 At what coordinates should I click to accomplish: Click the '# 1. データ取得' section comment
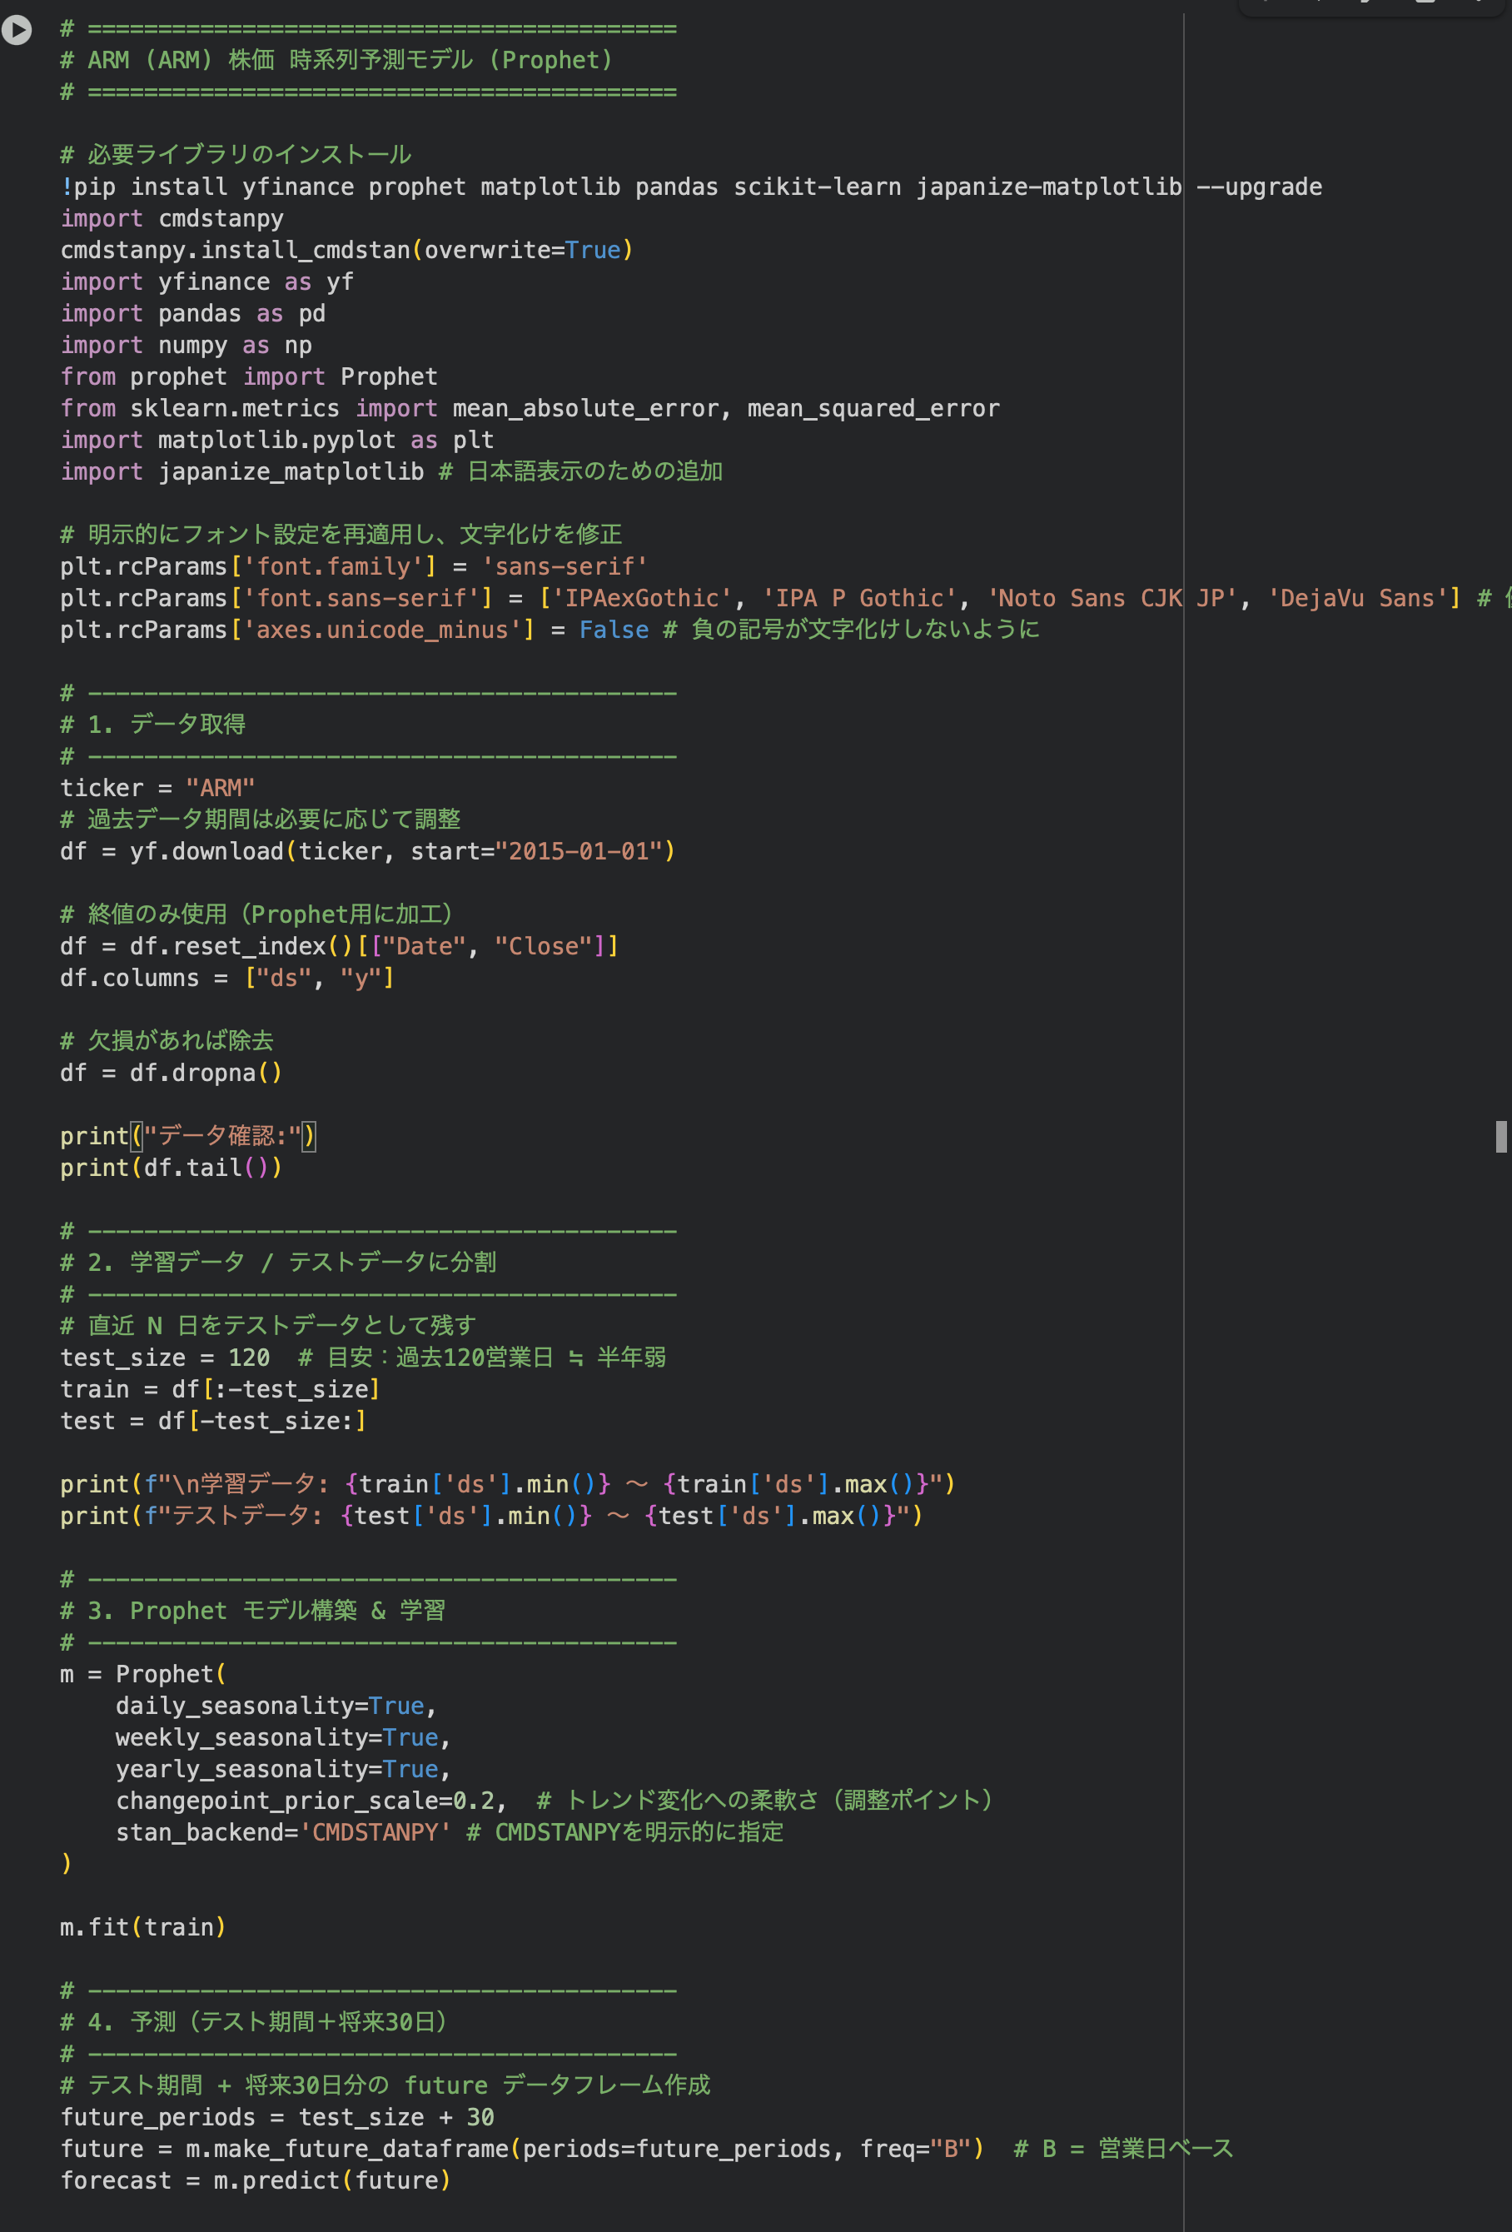tap(152, 725)
